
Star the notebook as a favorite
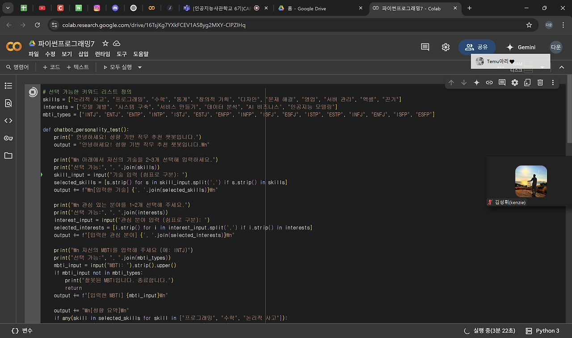point(105,43)
